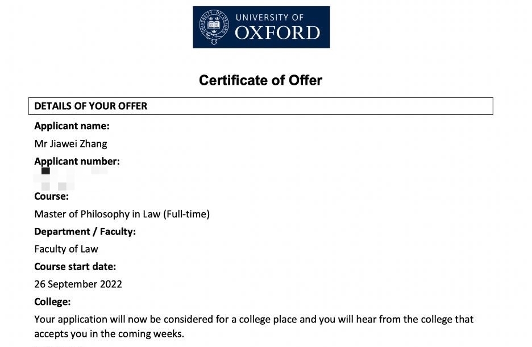Click the 'Applicant number:' label
Image resolution: width=532 pixels, height=347 pixels.
point(77,162)
